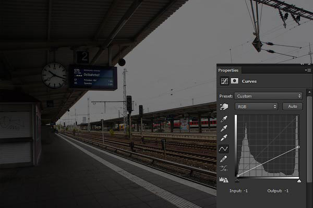Open the Preset dropdown showing Custom
The width and height of the screenshot is (313, 208).
(x=269, y=96)
